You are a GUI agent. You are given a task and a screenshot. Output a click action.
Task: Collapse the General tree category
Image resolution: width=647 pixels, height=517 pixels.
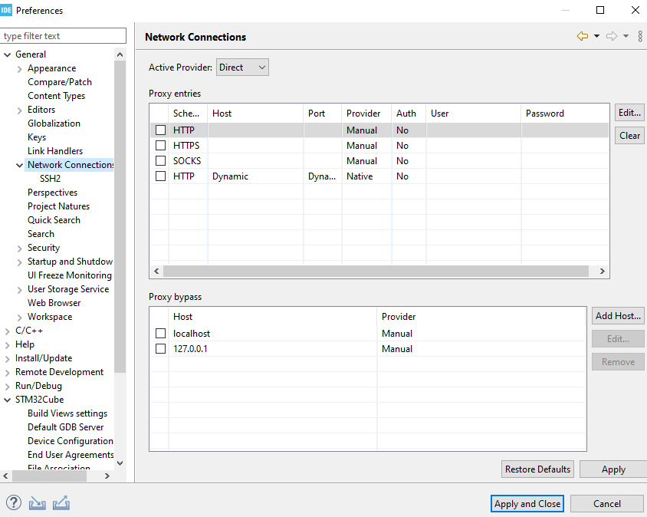point(8,54)
